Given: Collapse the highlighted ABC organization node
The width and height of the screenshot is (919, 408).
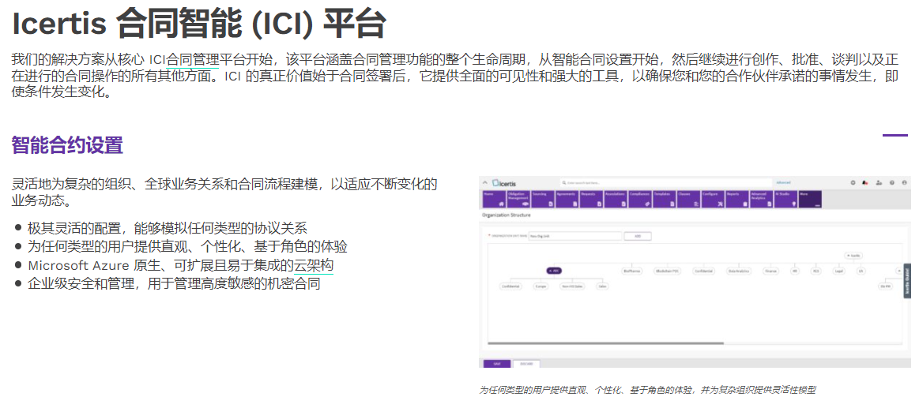Looking at the screenshot, I should (x=554, y=271).
